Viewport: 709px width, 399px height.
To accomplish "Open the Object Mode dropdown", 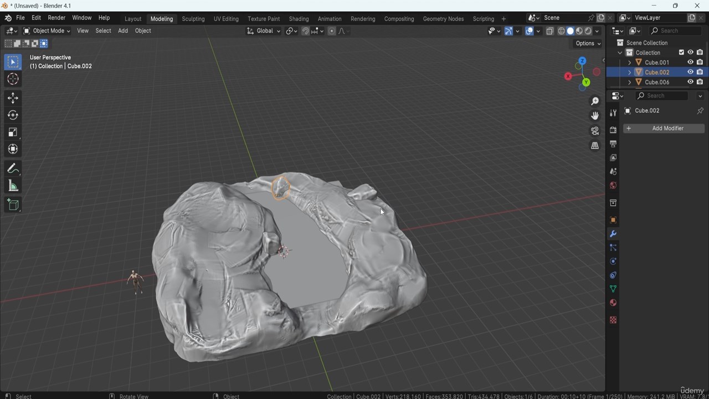I will point(47,31).
